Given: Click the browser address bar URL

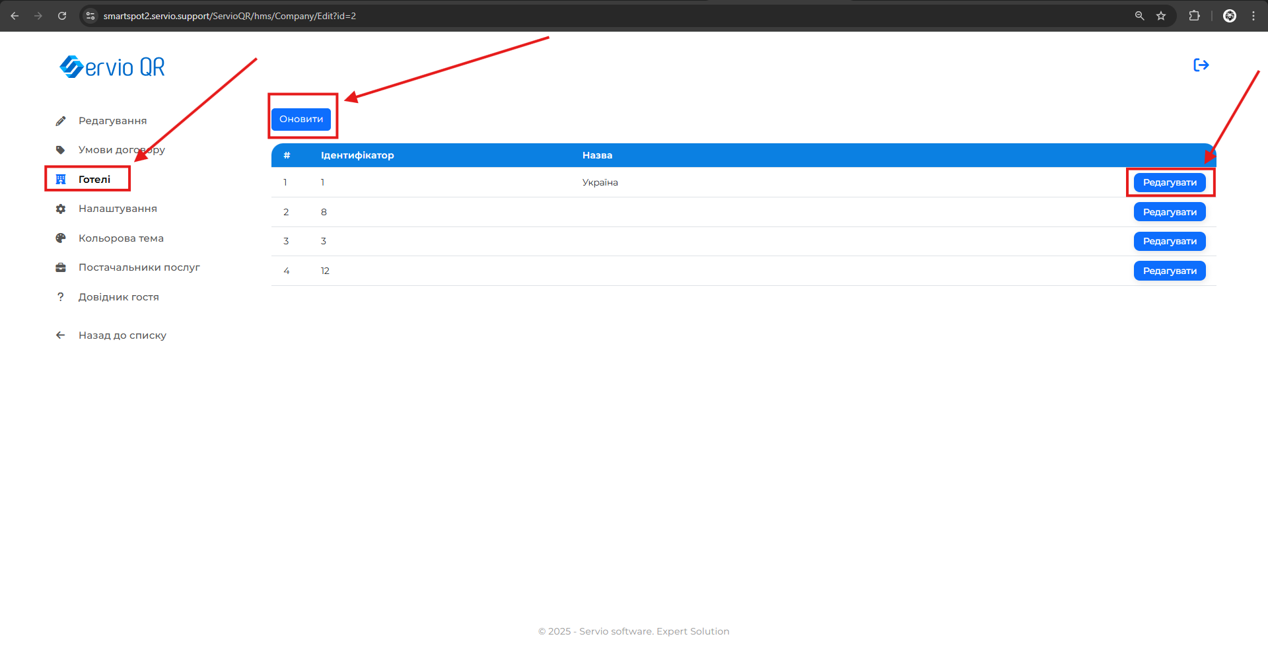Looking at the screenshot, I should [x=230, y=16].
